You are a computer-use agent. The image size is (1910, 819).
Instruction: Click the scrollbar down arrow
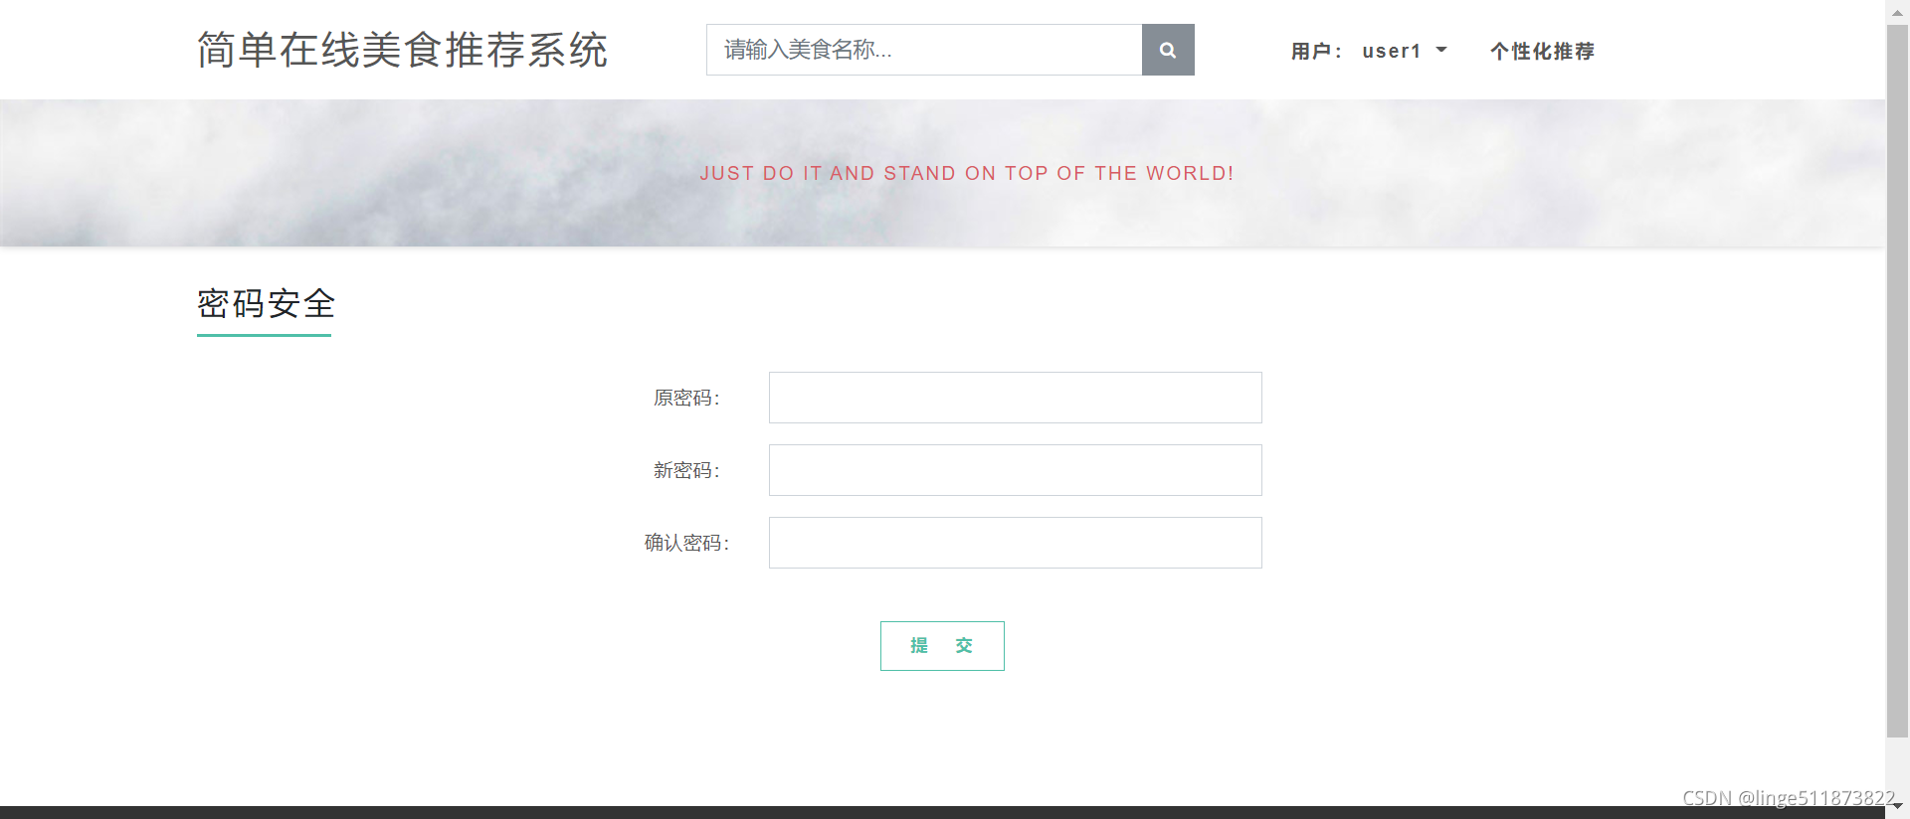(1897, 806)
